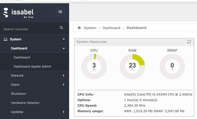The width and height of the screenshot is (197, 119).
Task: Click the System laptop icon
Action: (6, 39)
